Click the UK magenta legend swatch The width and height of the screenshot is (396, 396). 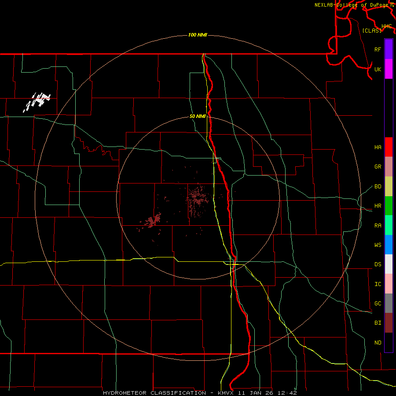point(389,69)
